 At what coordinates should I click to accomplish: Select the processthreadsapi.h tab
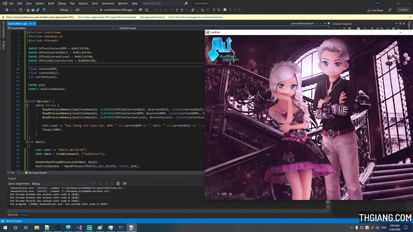point(302,24)
